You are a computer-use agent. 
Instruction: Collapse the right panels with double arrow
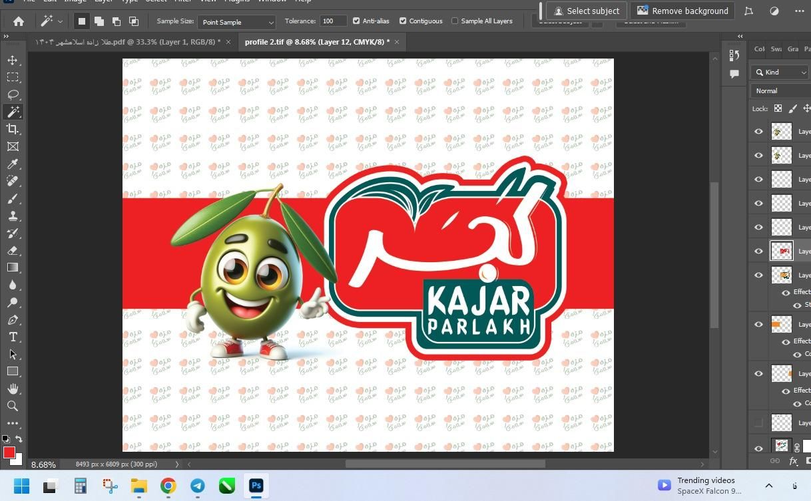[x=740, y=37]
